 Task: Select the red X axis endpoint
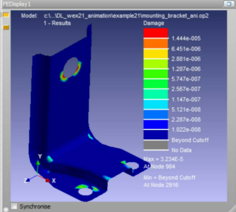(47, 180)
